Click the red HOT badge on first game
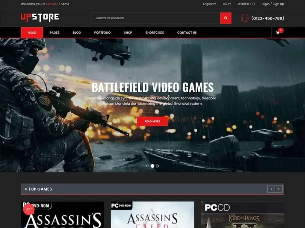 coord(28,209)
